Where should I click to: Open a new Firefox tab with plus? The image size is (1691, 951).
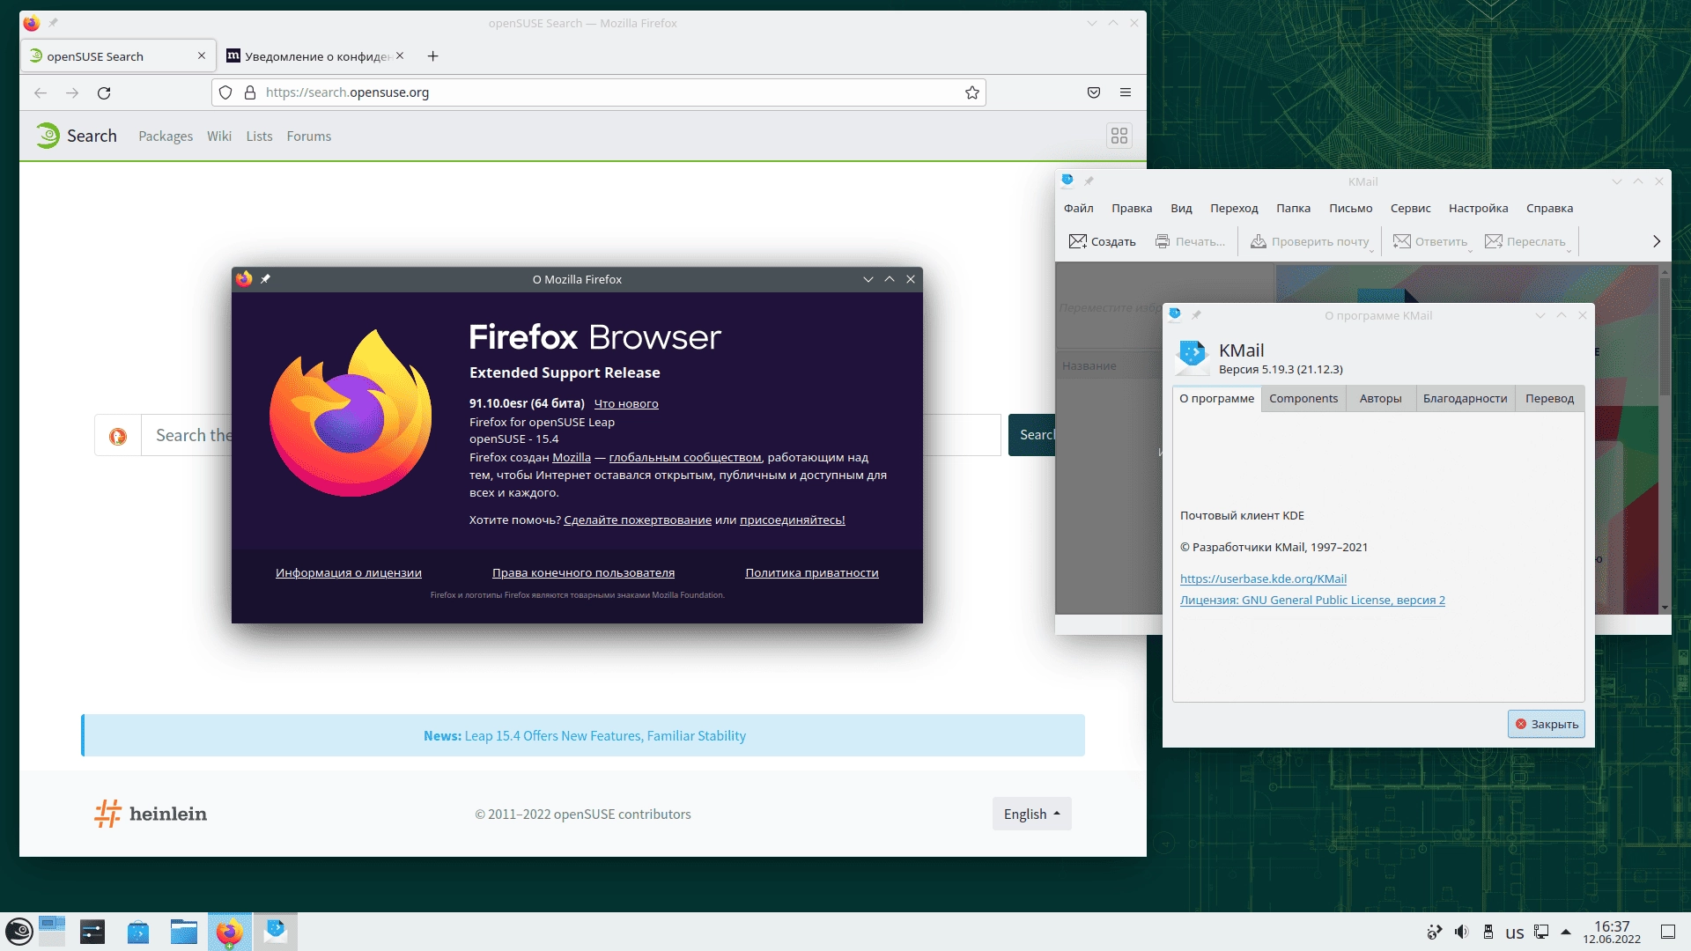click(432, 56)
